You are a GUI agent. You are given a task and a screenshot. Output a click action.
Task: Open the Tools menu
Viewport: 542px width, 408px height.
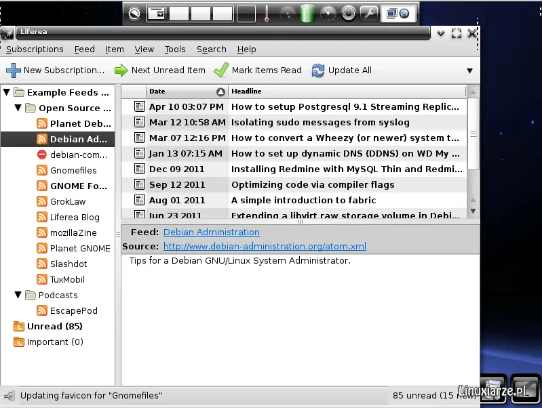click(x=175, y=49)
